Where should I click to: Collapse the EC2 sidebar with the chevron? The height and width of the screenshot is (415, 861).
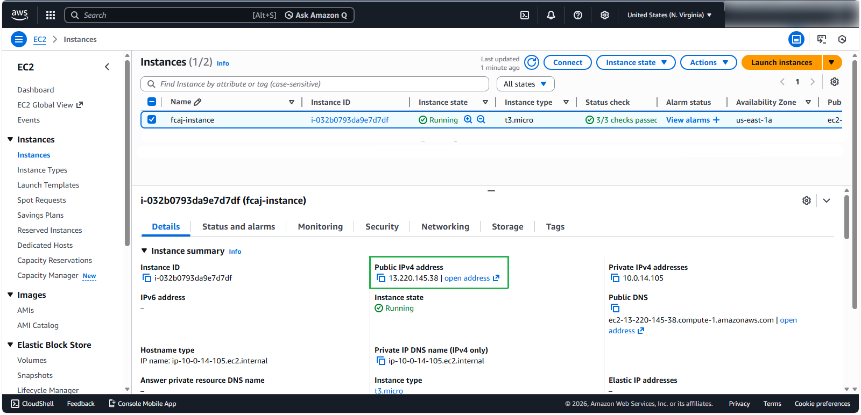107,67
